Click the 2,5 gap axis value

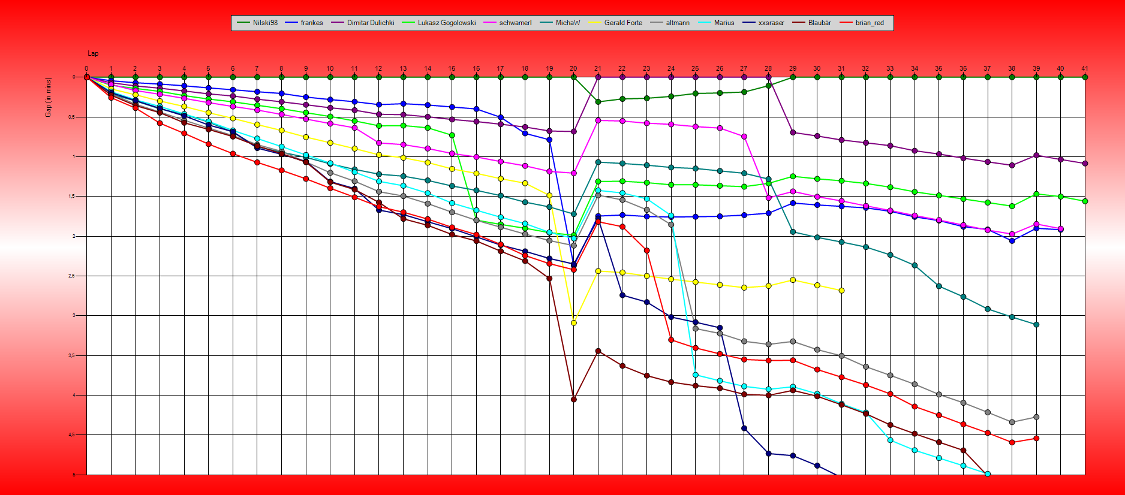71,276
